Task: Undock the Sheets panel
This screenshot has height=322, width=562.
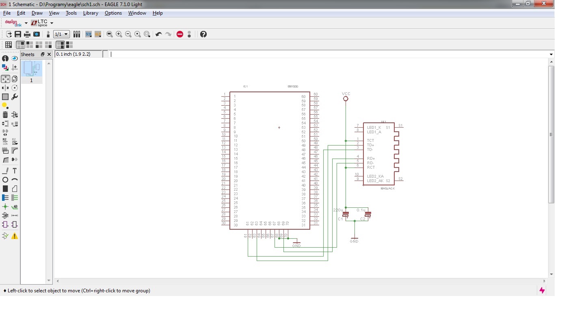Action: [43, 54]
